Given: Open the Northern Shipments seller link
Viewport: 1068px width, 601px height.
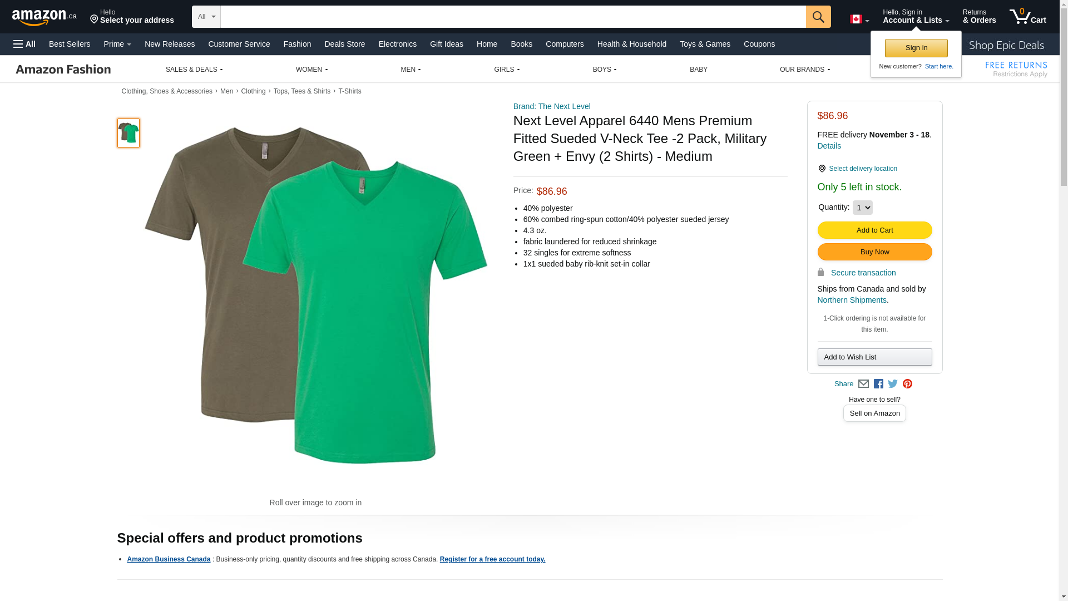Looking at the screenshot, I should pos(852,300).
